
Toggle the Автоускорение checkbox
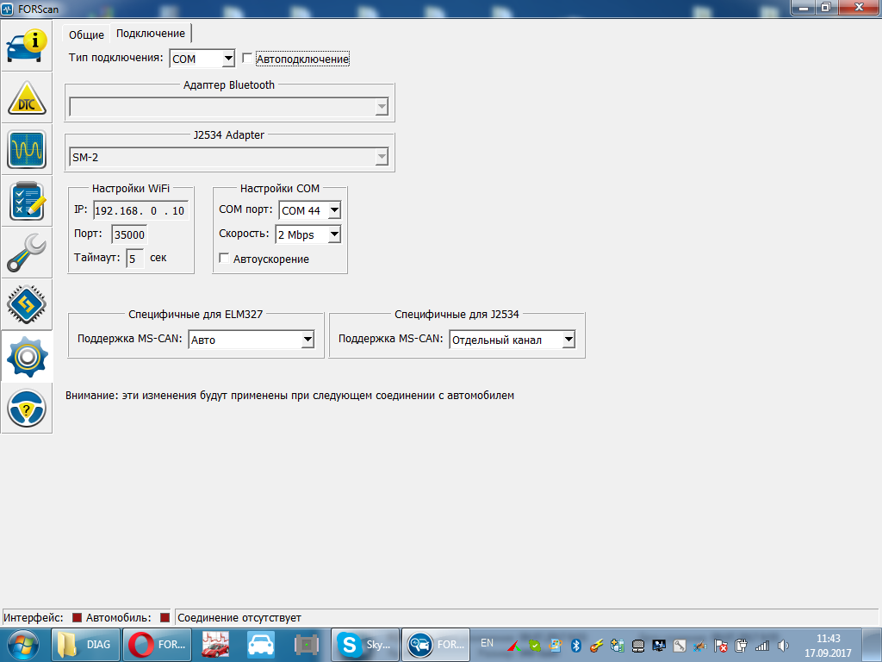(225, 259)
